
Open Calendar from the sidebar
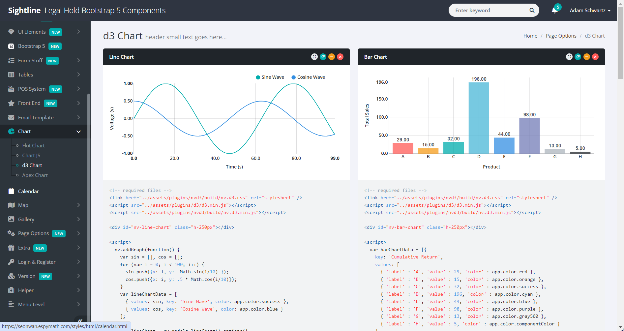point(28,191)
